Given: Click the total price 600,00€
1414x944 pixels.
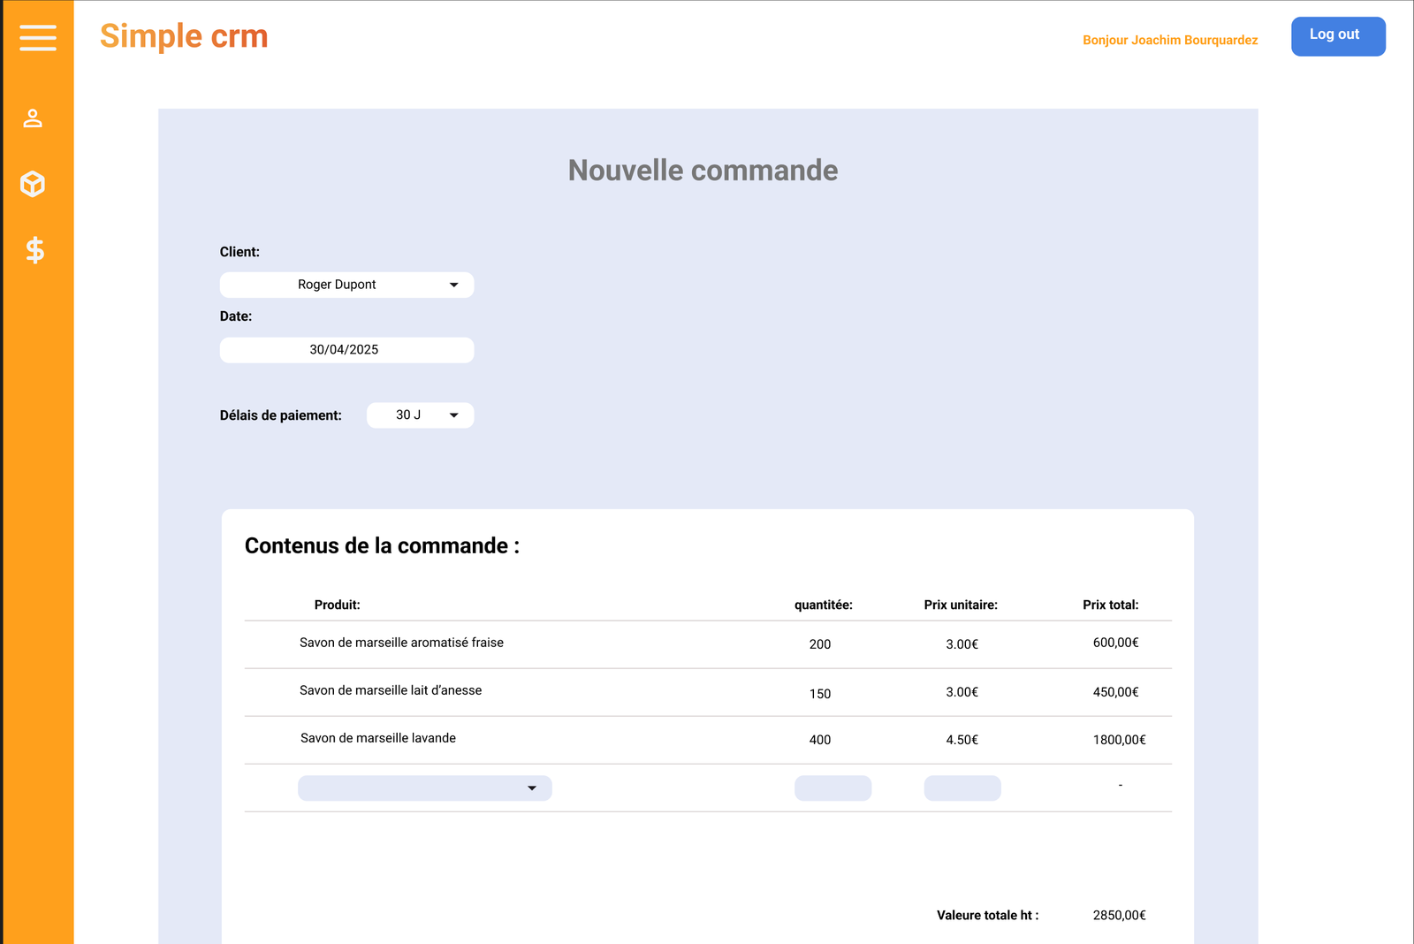Looking at the screenshot, I should coord(1116,643).
